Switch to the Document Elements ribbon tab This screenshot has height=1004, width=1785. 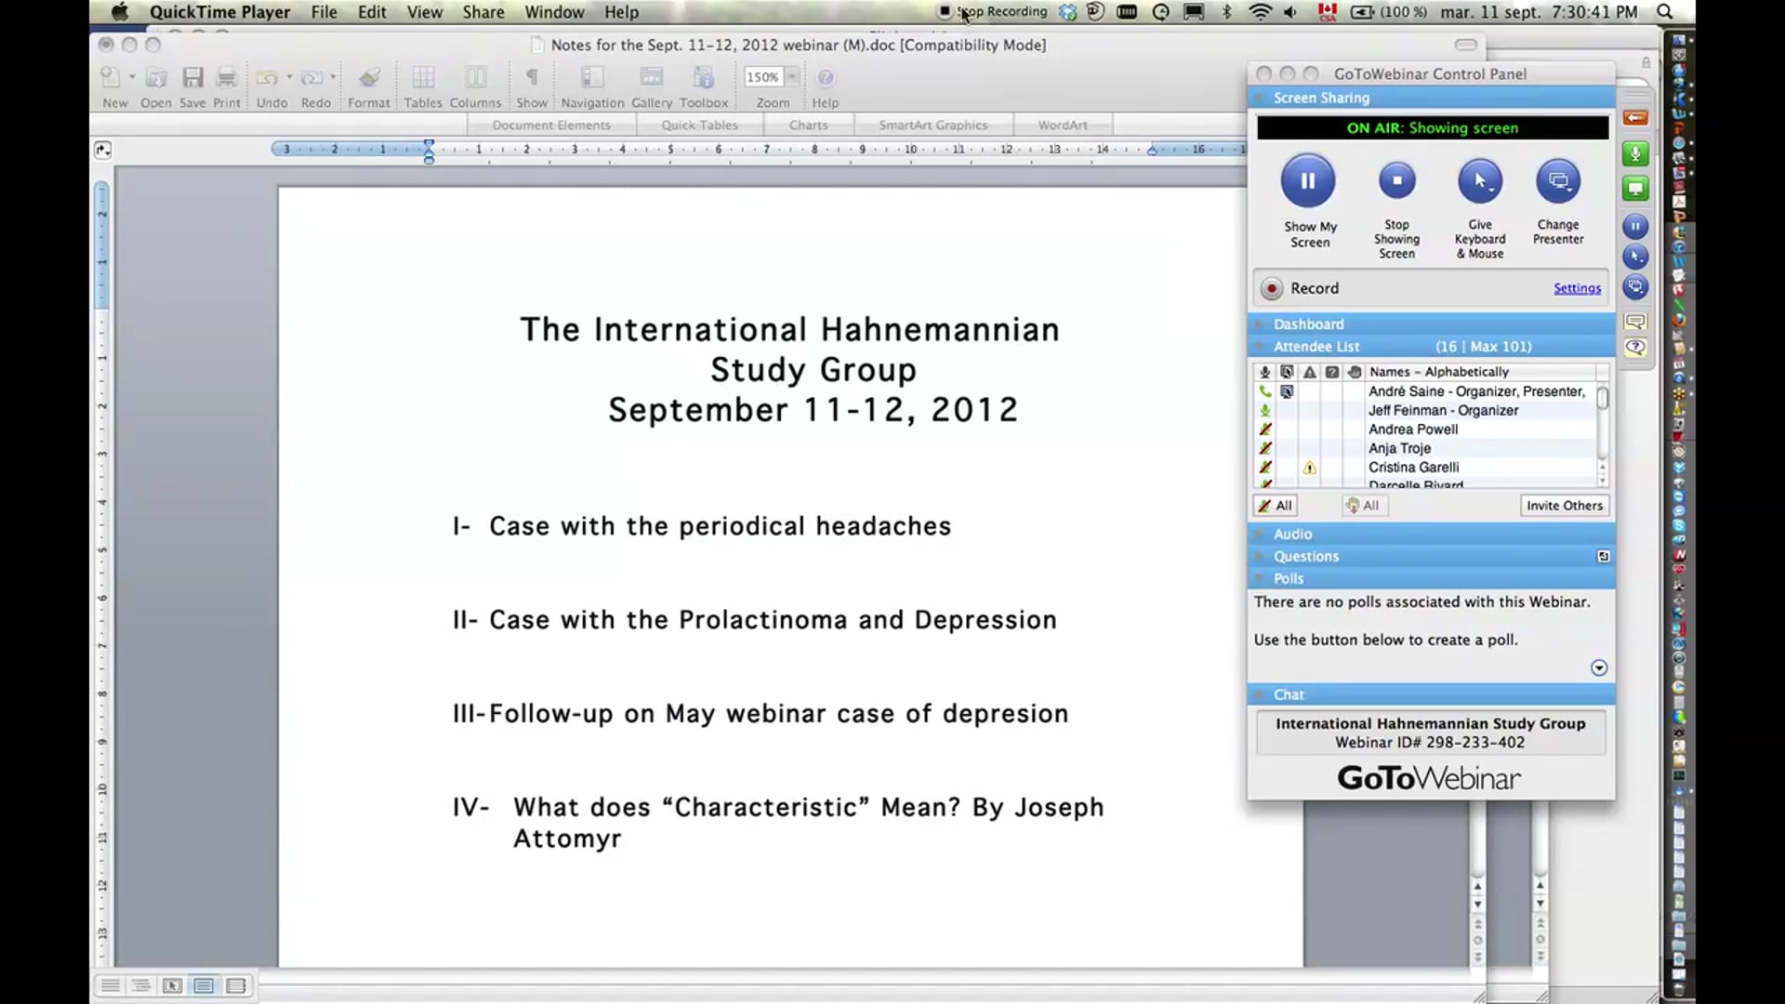(550, 125)
